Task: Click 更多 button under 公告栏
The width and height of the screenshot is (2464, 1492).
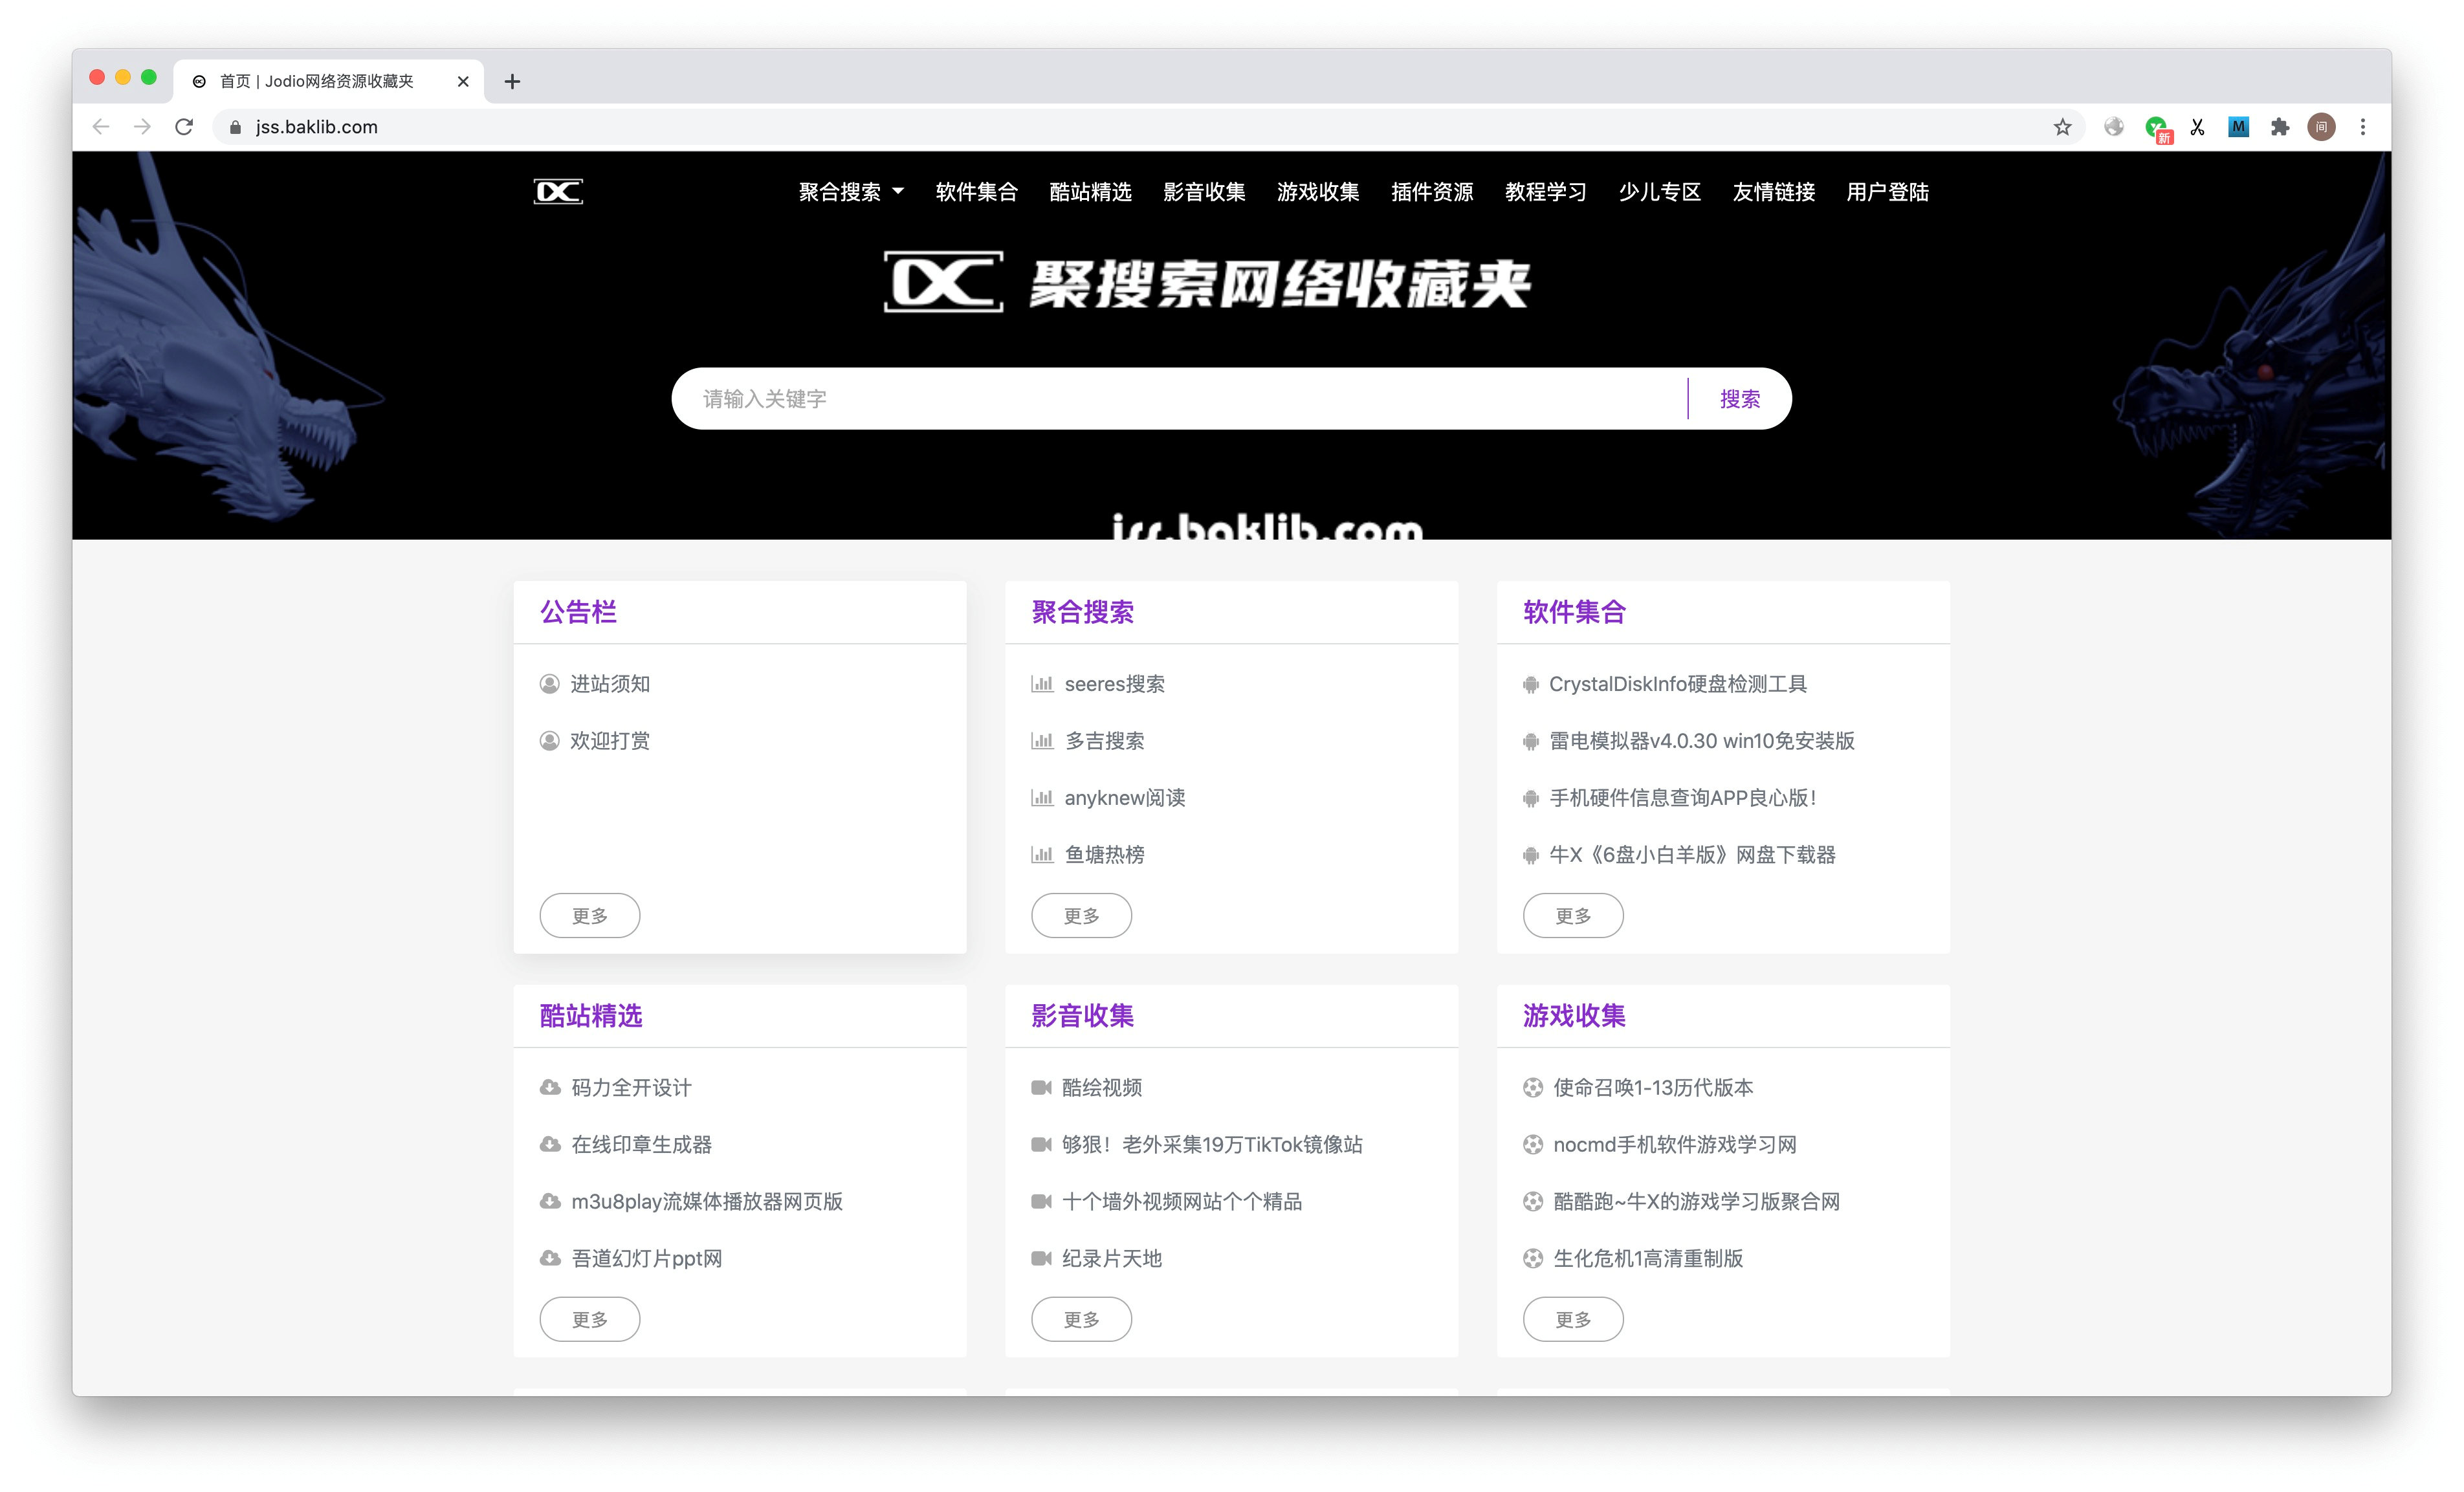Action: [x=589, y=916]
